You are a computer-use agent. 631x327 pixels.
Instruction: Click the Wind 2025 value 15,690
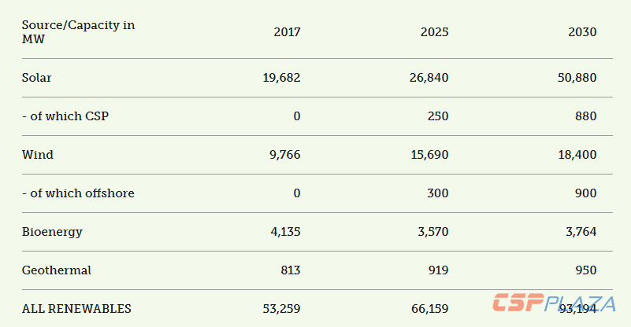click(x=429, y=155)
